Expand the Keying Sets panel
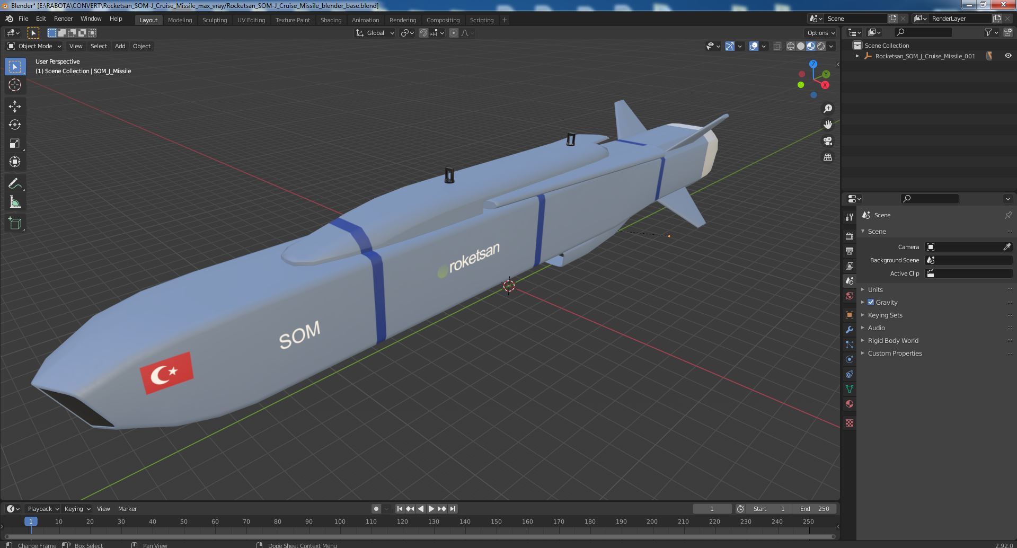This screenshot has width=1017, height=548. [885, 315]
